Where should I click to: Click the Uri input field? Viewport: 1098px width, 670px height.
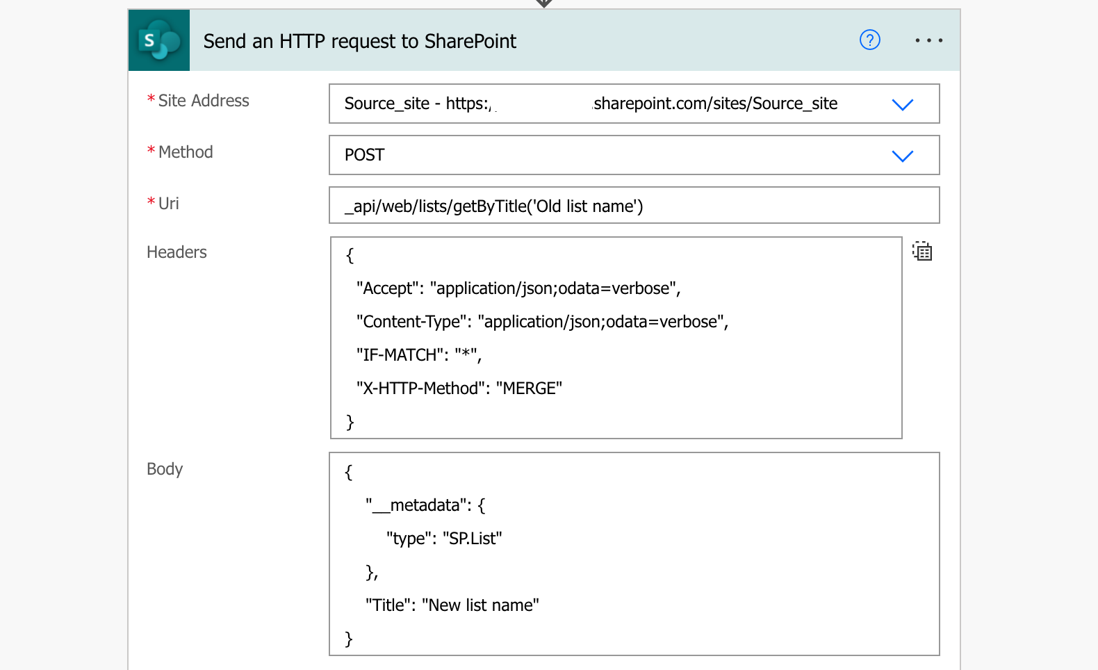pos(634,205)
